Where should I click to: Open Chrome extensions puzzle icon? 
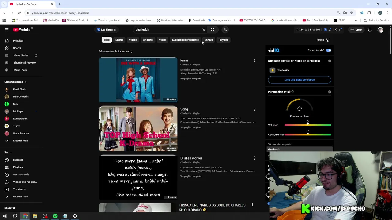(369, 13)
